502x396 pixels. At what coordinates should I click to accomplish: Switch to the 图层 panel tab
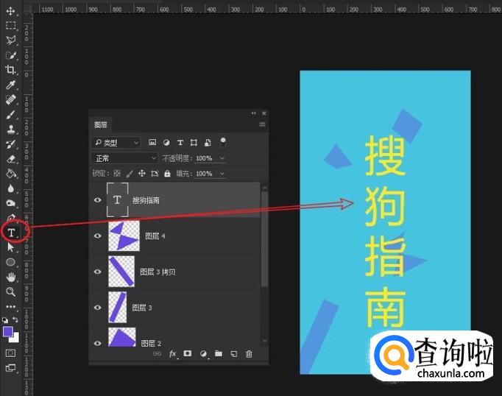coord(101,125)
